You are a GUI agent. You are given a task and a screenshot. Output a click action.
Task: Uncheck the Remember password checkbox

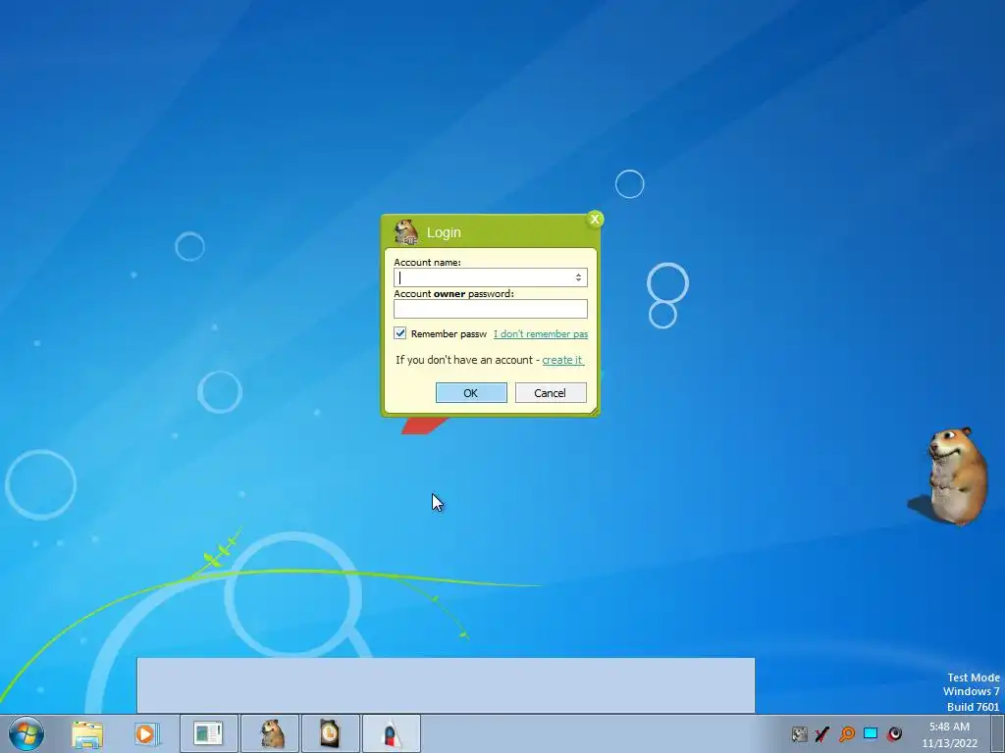(x=400, y=333)
